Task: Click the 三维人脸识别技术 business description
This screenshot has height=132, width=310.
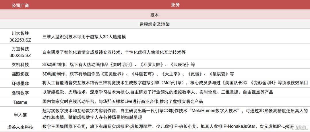Action: point(84,37)
